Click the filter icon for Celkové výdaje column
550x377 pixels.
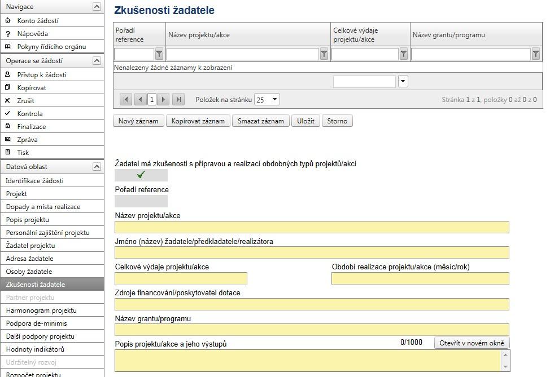(x=404, y=54)
